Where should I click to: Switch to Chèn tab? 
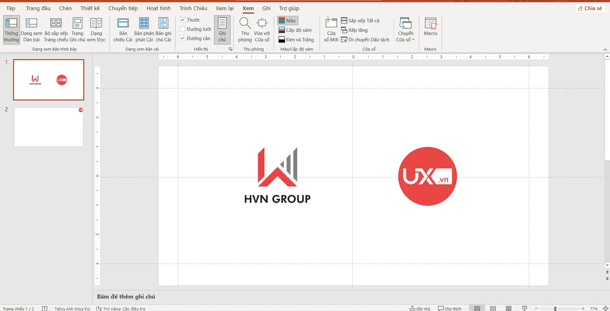coord(65,8)
